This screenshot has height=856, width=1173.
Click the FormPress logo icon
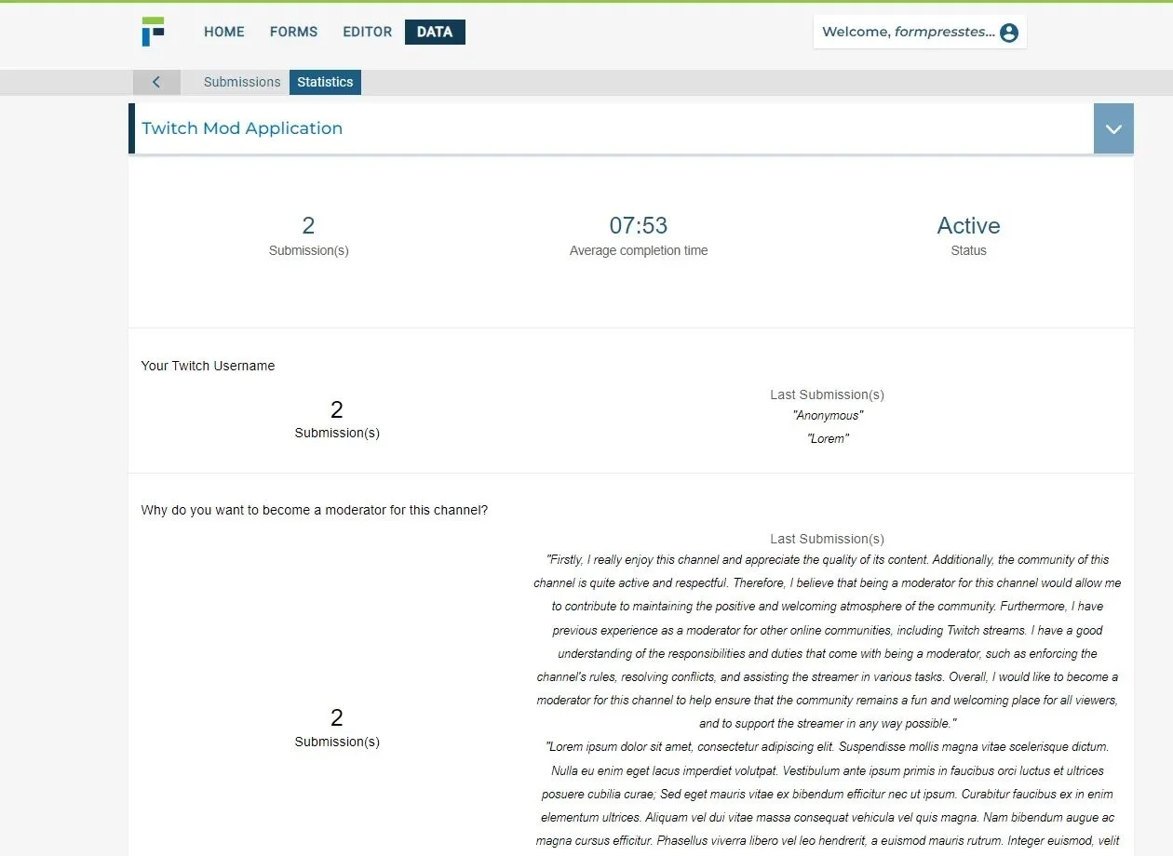pyautogui.click(x=154, y=32)
